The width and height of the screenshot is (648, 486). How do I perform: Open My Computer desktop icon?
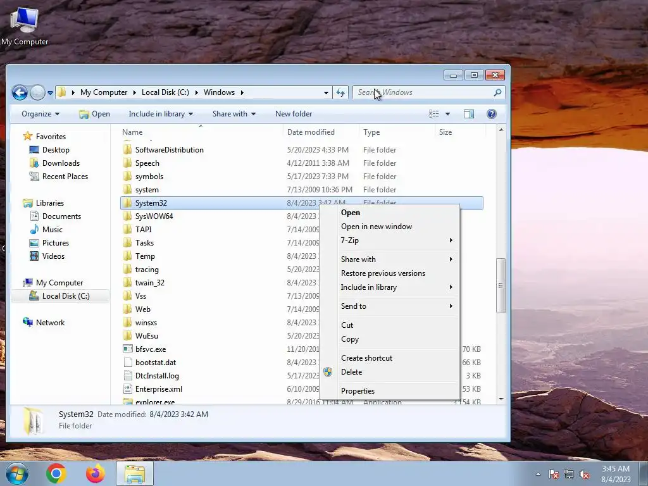coord(25,25)
